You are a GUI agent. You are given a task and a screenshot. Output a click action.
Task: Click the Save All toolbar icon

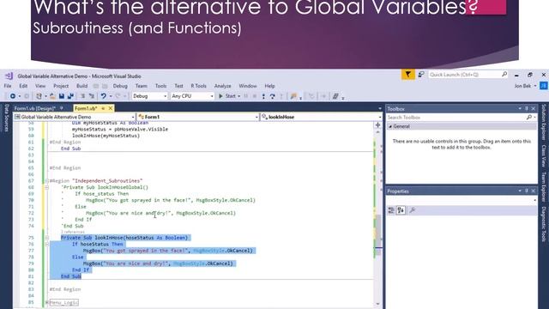pyautogui.click(x=70, y=96)
